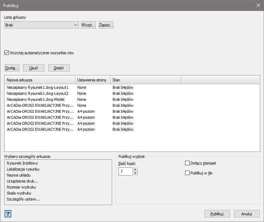The width and height of the screenshot is (264, 222).
Task: Select 'Lokalizacja rysunku' in sheet details
Action: [x=23, y=169]
